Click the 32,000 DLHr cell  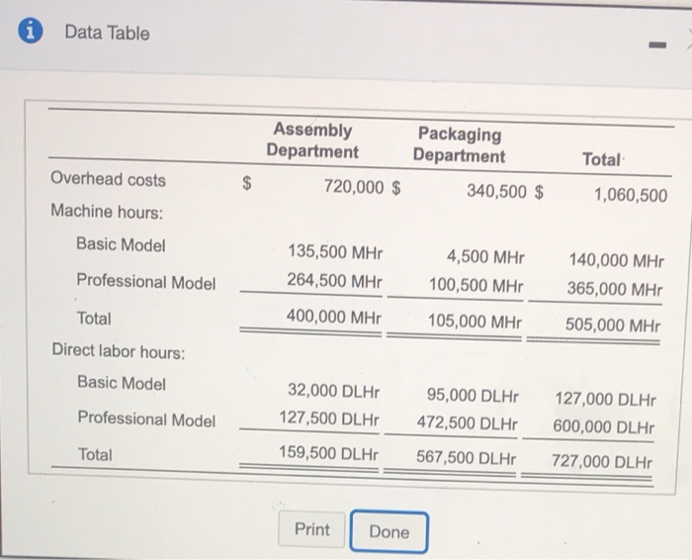[334, 391]
